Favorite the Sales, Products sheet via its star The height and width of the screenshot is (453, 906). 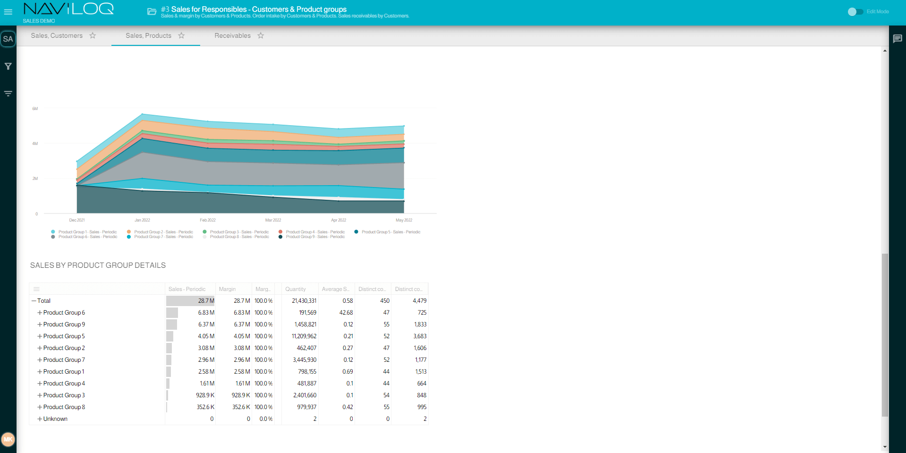(181, 35)
